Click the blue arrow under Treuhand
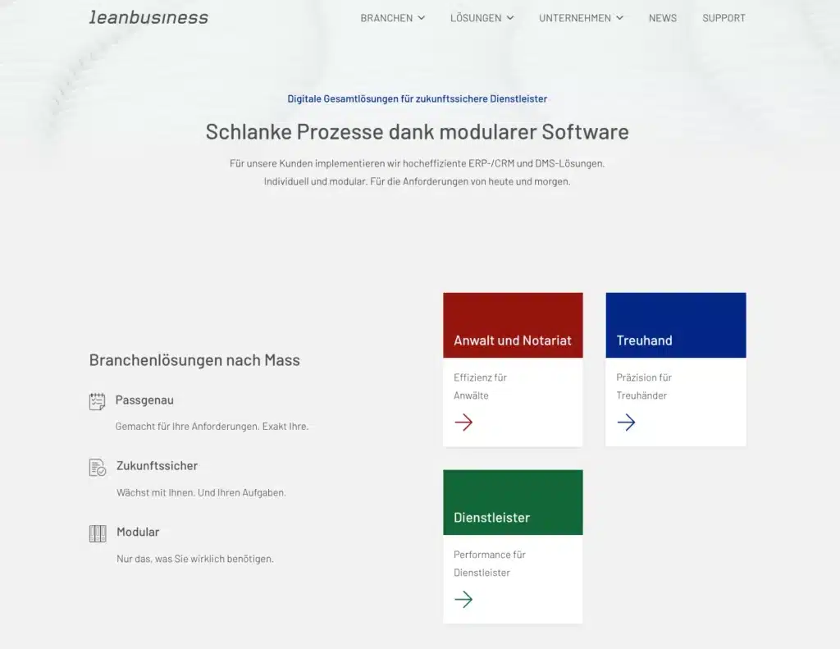 point(626,423)
